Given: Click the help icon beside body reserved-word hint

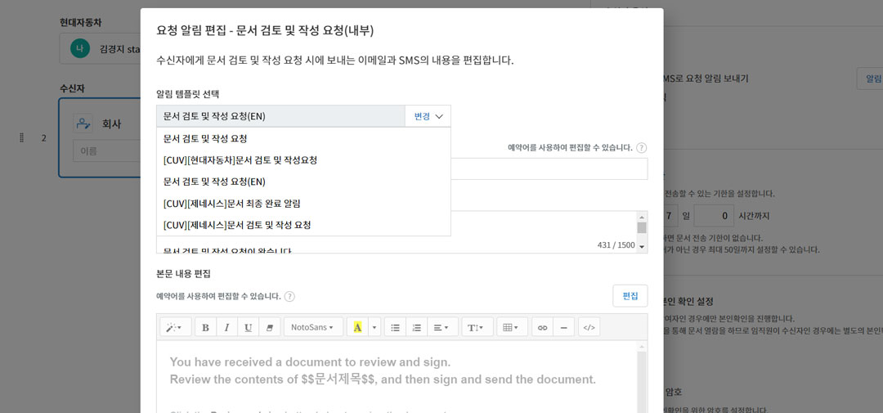Looking at the screenshot, I should click(x=290, y=296).
